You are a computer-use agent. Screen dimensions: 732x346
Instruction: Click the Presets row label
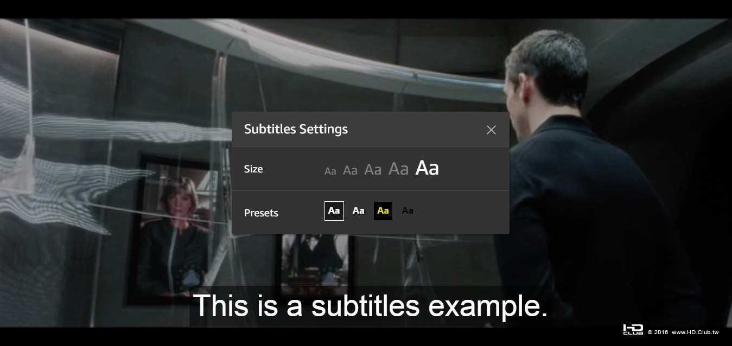[x=261, y=213]
